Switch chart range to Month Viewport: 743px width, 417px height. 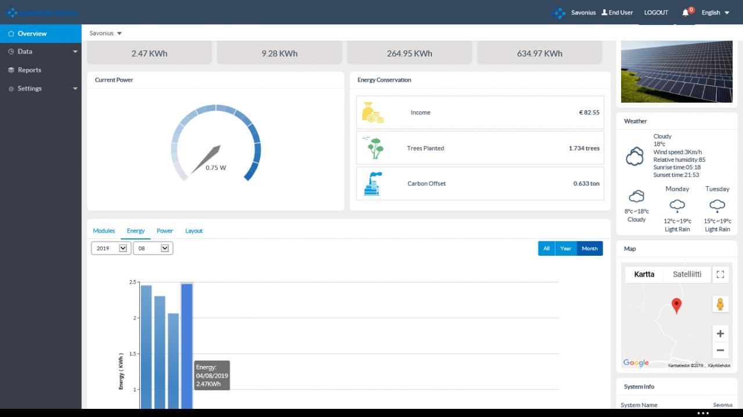[x=590, y=248]
